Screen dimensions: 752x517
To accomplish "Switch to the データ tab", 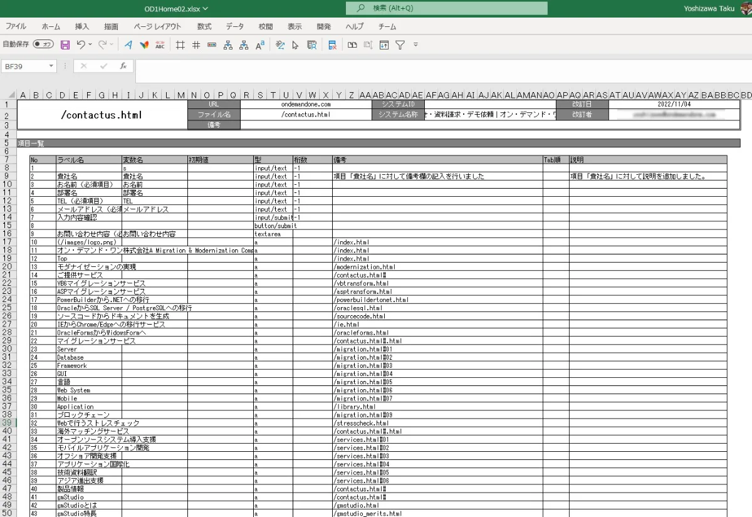I will point(235,26).
